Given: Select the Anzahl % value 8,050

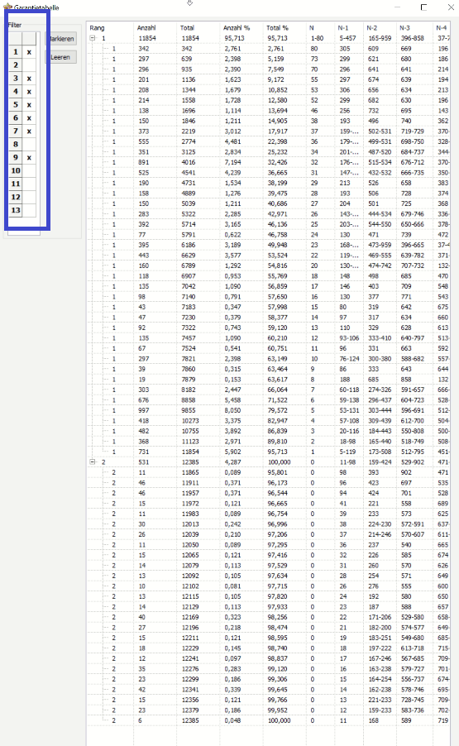Looking at the screenshot, I should [x=232, y=410].
